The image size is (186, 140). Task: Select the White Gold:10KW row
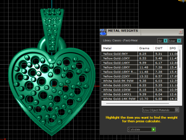139,90
